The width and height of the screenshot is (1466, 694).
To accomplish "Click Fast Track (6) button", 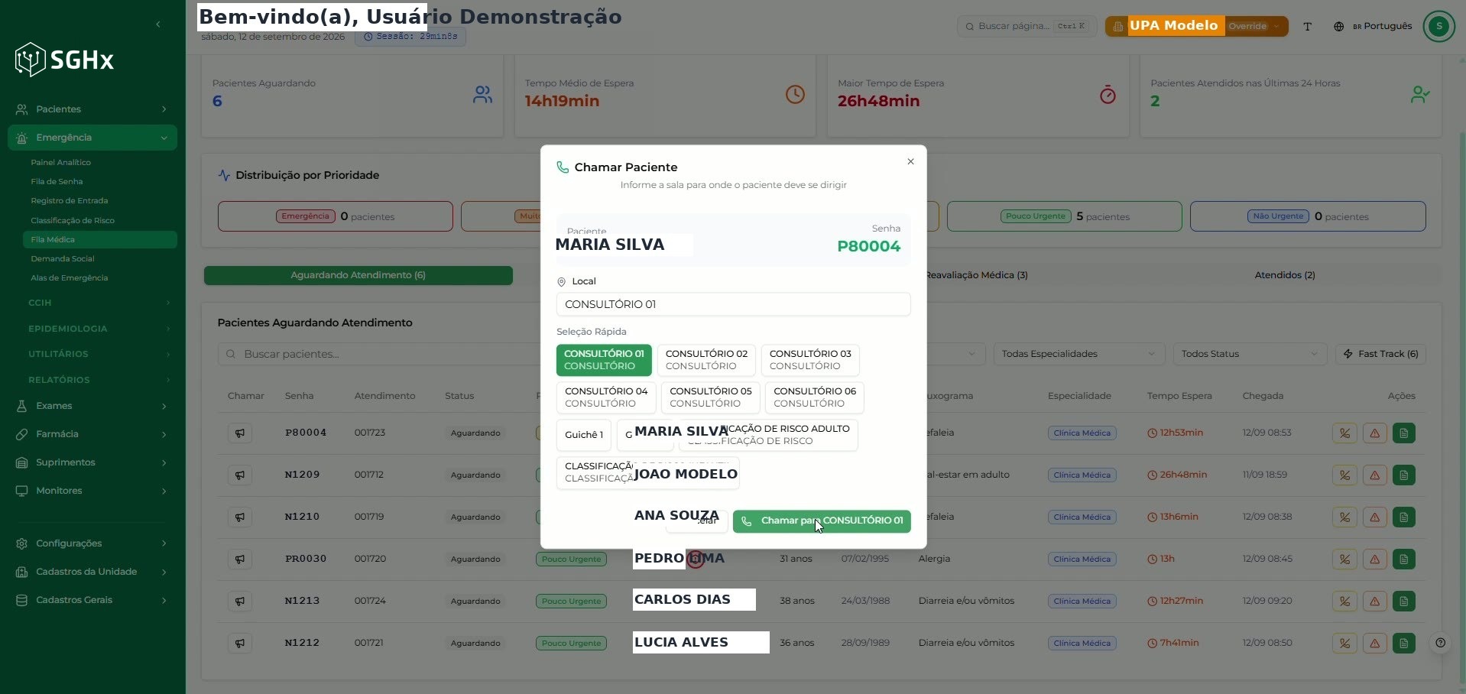I will click(1381, 354).
